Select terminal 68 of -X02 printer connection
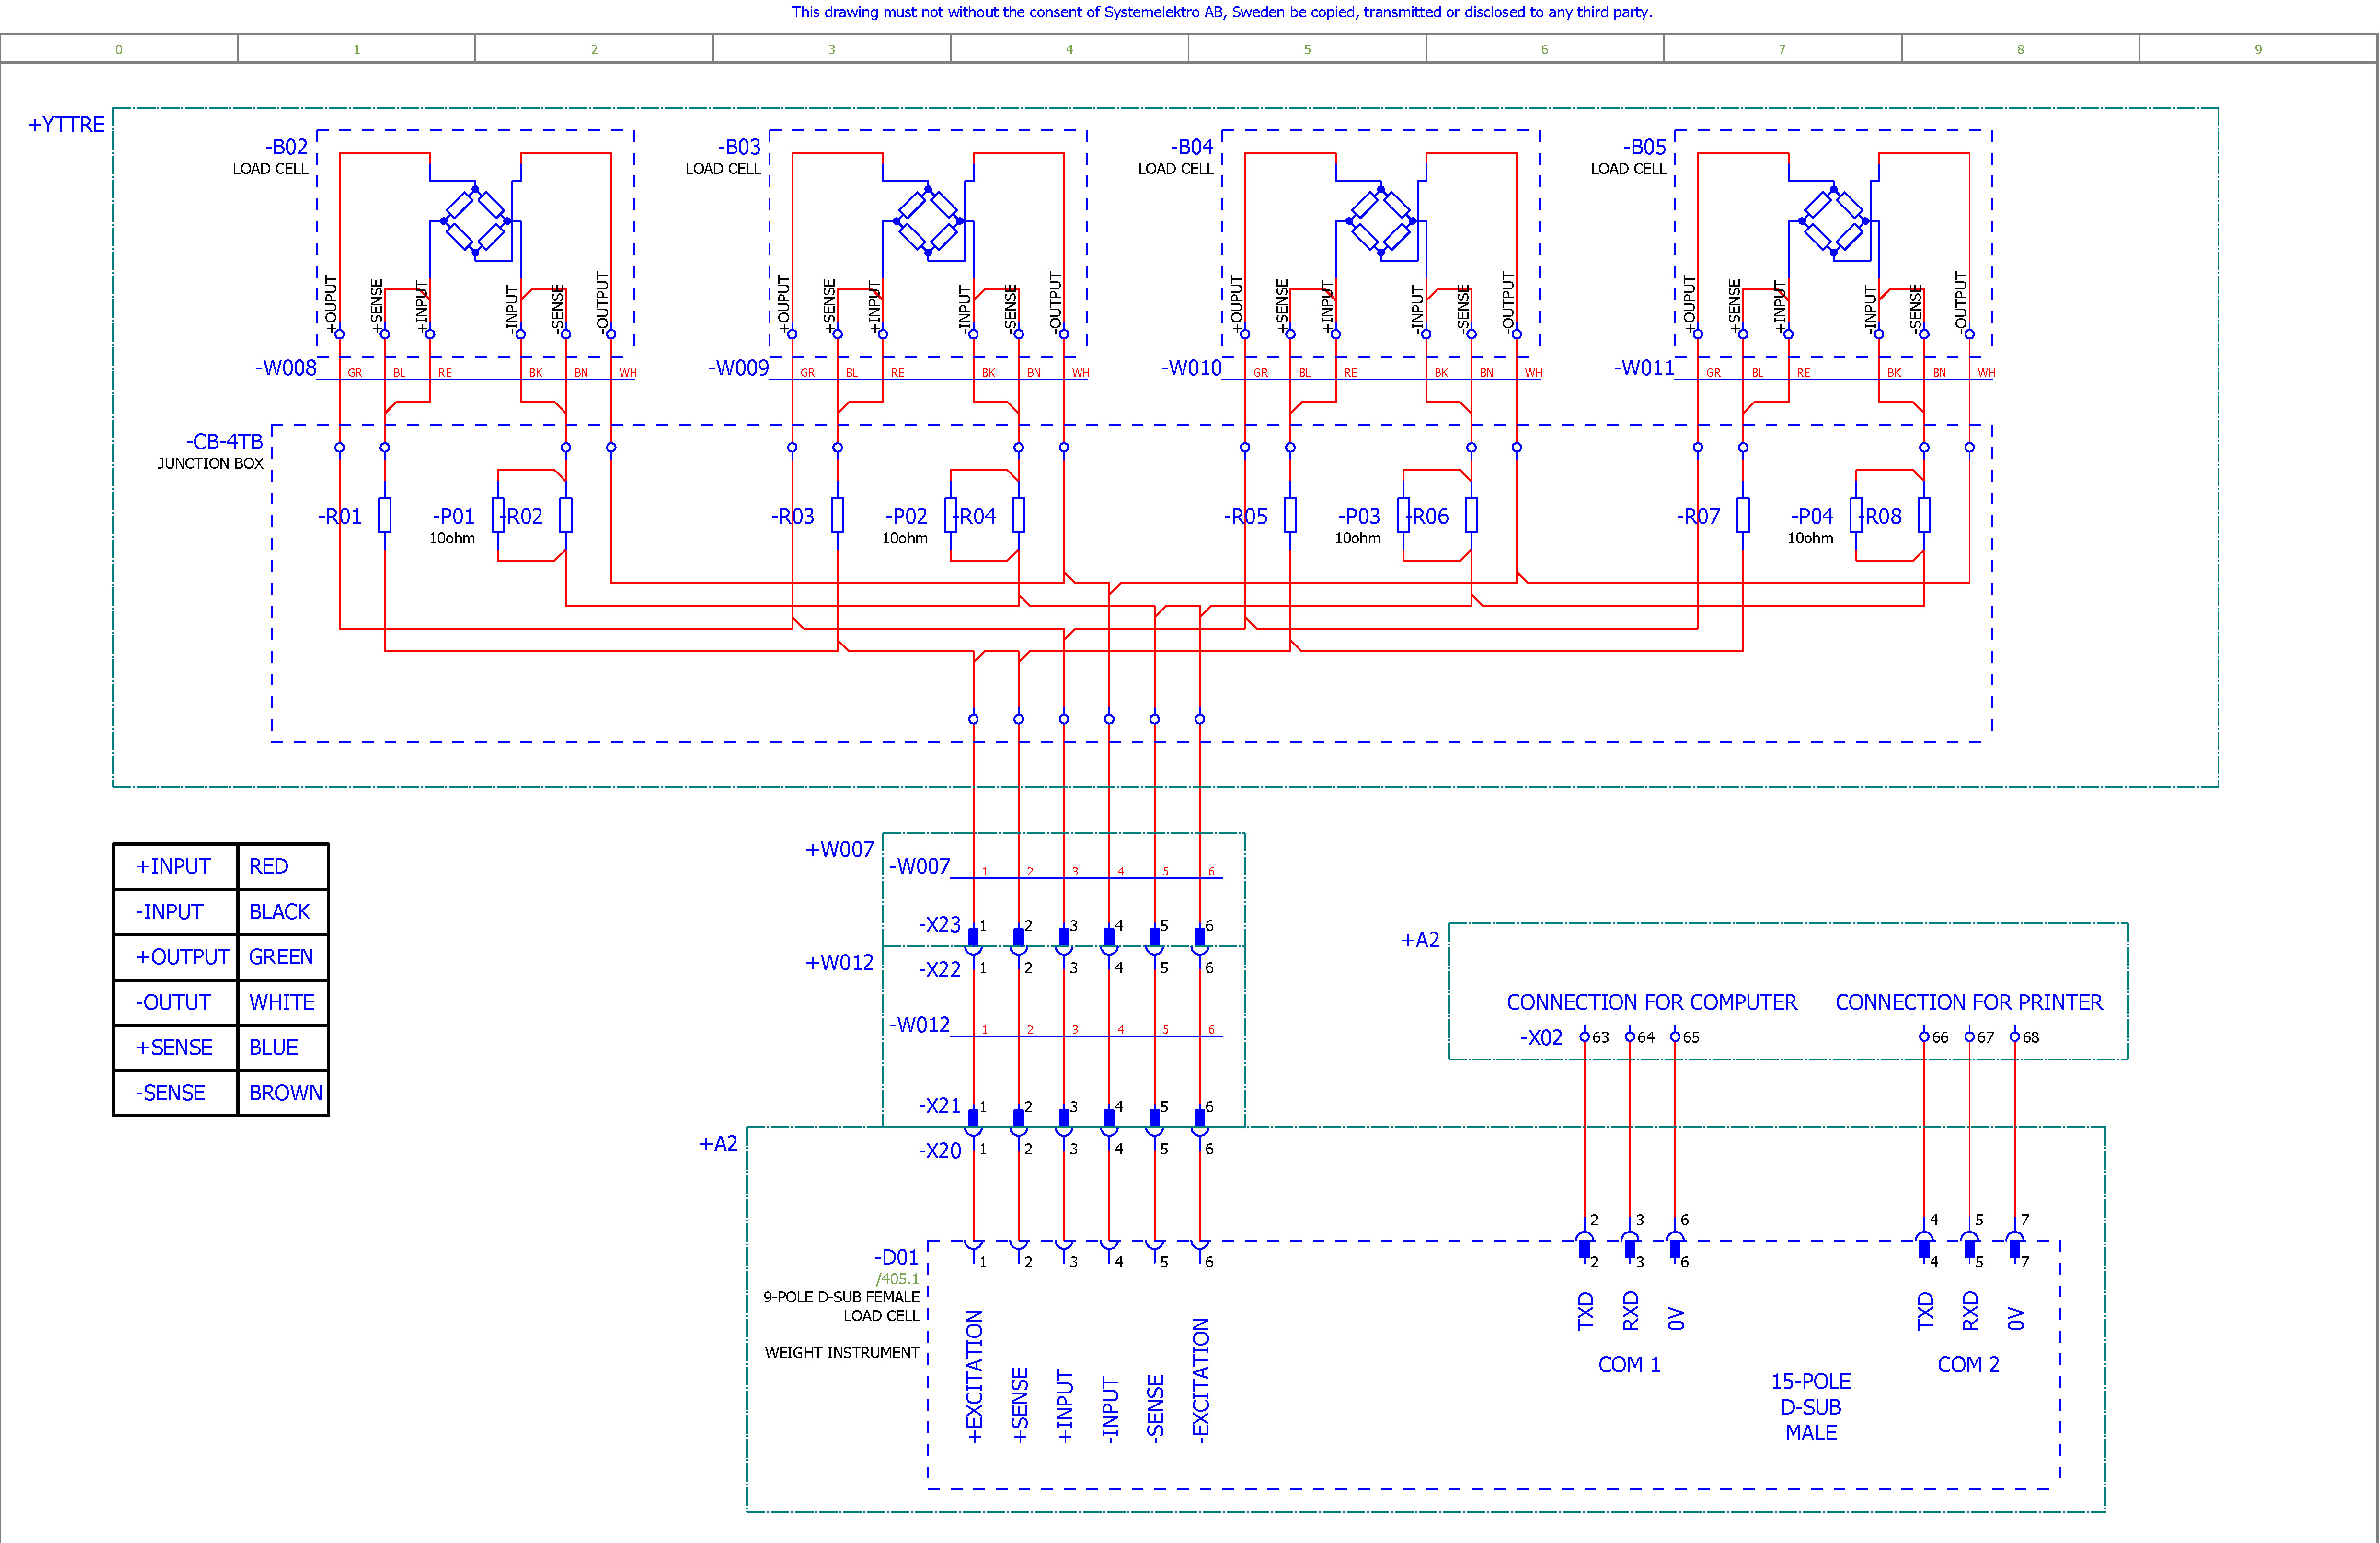The width and height of the screenshot is (2380, 1543). click(x=2014, y=1036)
